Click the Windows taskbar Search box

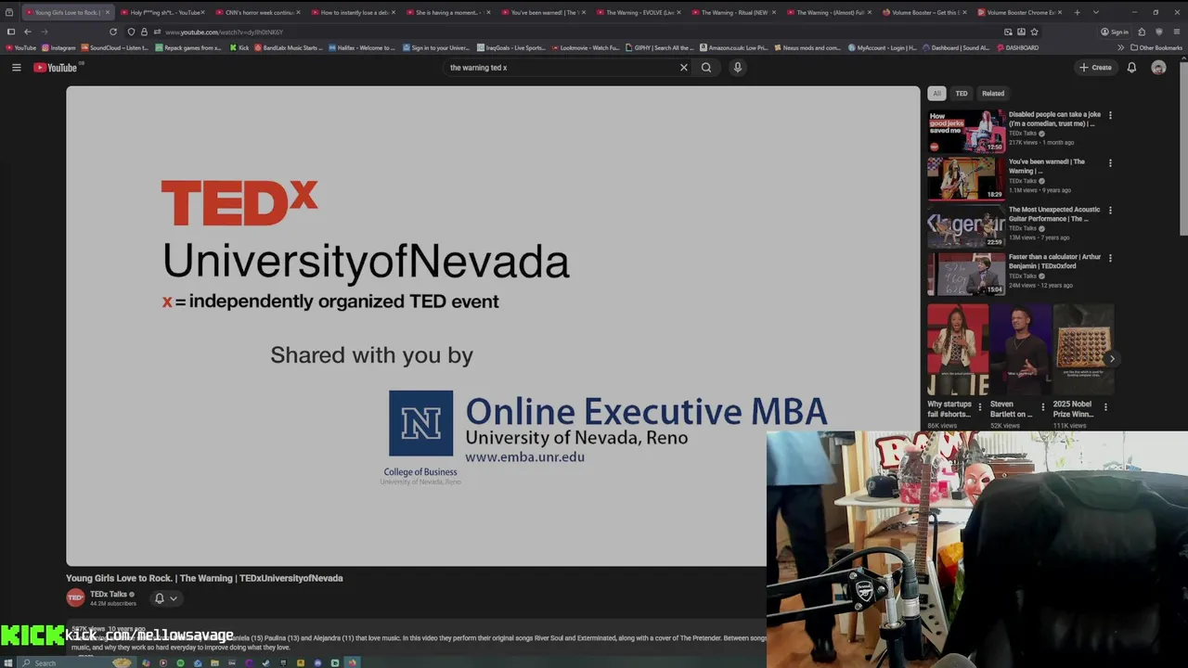(76, 662)
